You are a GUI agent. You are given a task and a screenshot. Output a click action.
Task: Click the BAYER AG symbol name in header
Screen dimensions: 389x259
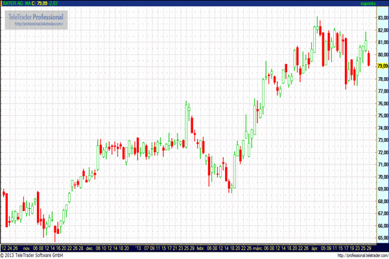click(12, 3)
